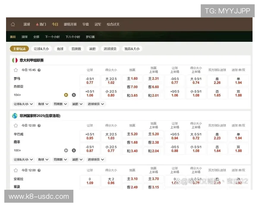Open team name 安哥拉
The width and height of the screenshot is (259, 207).
click(19, 179)
